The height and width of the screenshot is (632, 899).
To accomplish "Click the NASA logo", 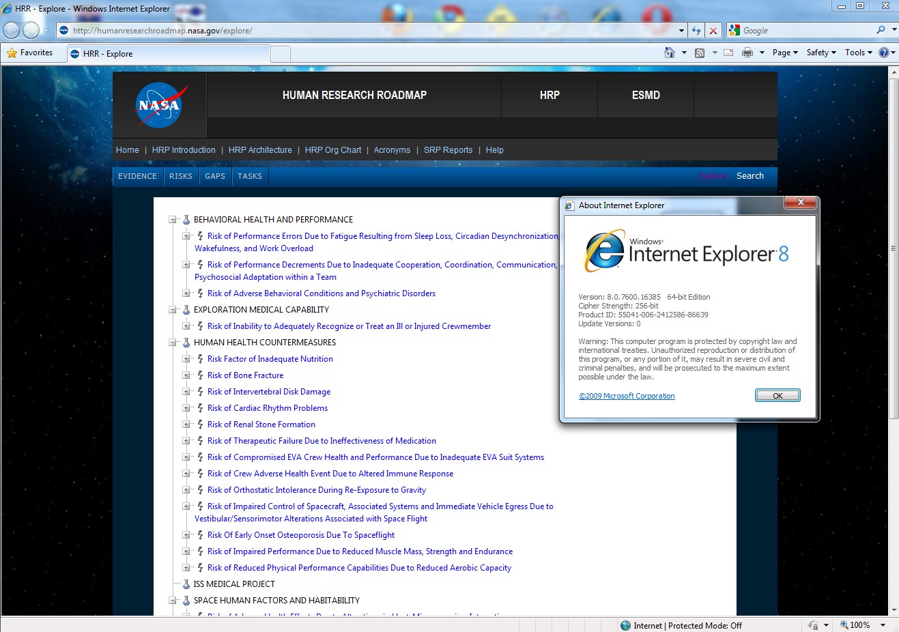I will click(161, 105).
